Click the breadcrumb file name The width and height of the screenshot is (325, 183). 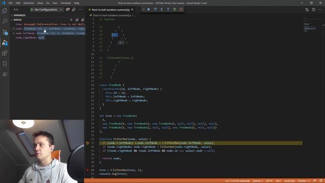112,15
